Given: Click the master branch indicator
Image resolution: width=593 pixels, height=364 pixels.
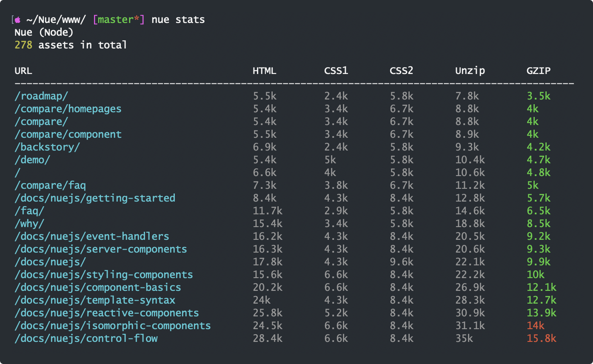Looking at the screenshot, I should pyautogui.click(x=118, y=20).
